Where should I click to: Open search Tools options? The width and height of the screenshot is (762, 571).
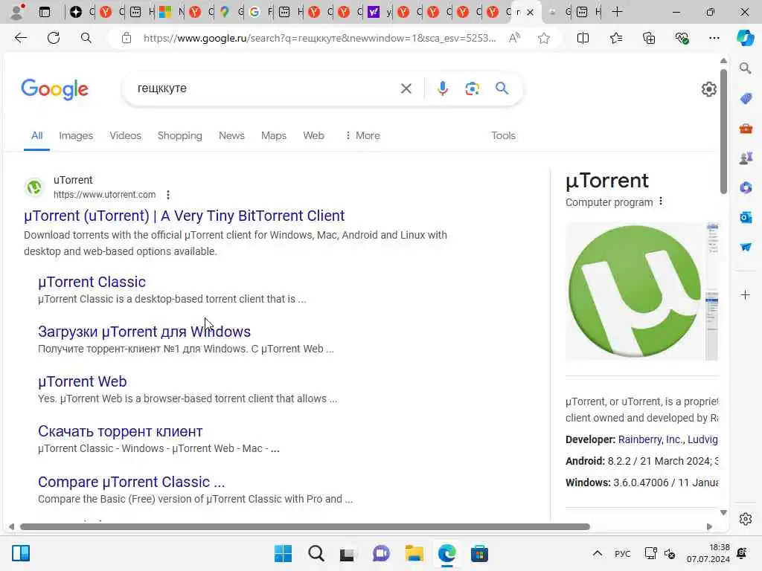[x=503, y=135]
